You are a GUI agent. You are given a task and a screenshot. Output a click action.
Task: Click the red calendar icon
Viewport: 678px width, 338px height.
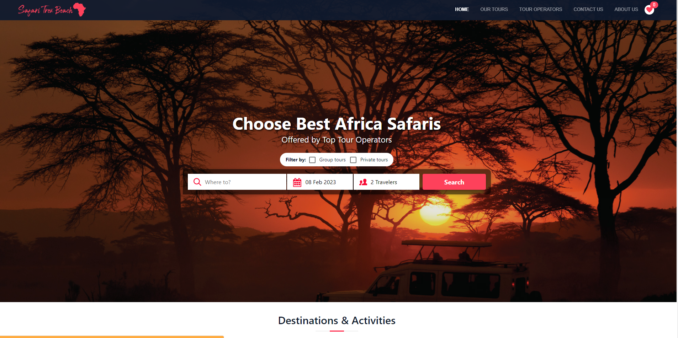click(297, 182)
